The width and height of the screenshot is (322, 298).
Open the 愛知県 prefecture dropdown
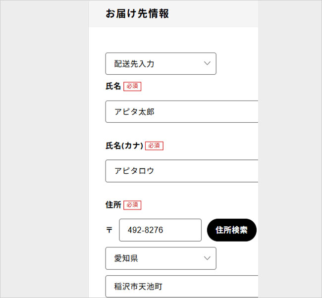click(x=161, y=258)
